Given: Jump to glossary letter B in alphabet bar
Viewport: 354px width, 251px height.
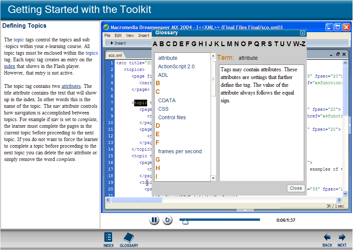Looking at the screenshot, I should (162, 44).
